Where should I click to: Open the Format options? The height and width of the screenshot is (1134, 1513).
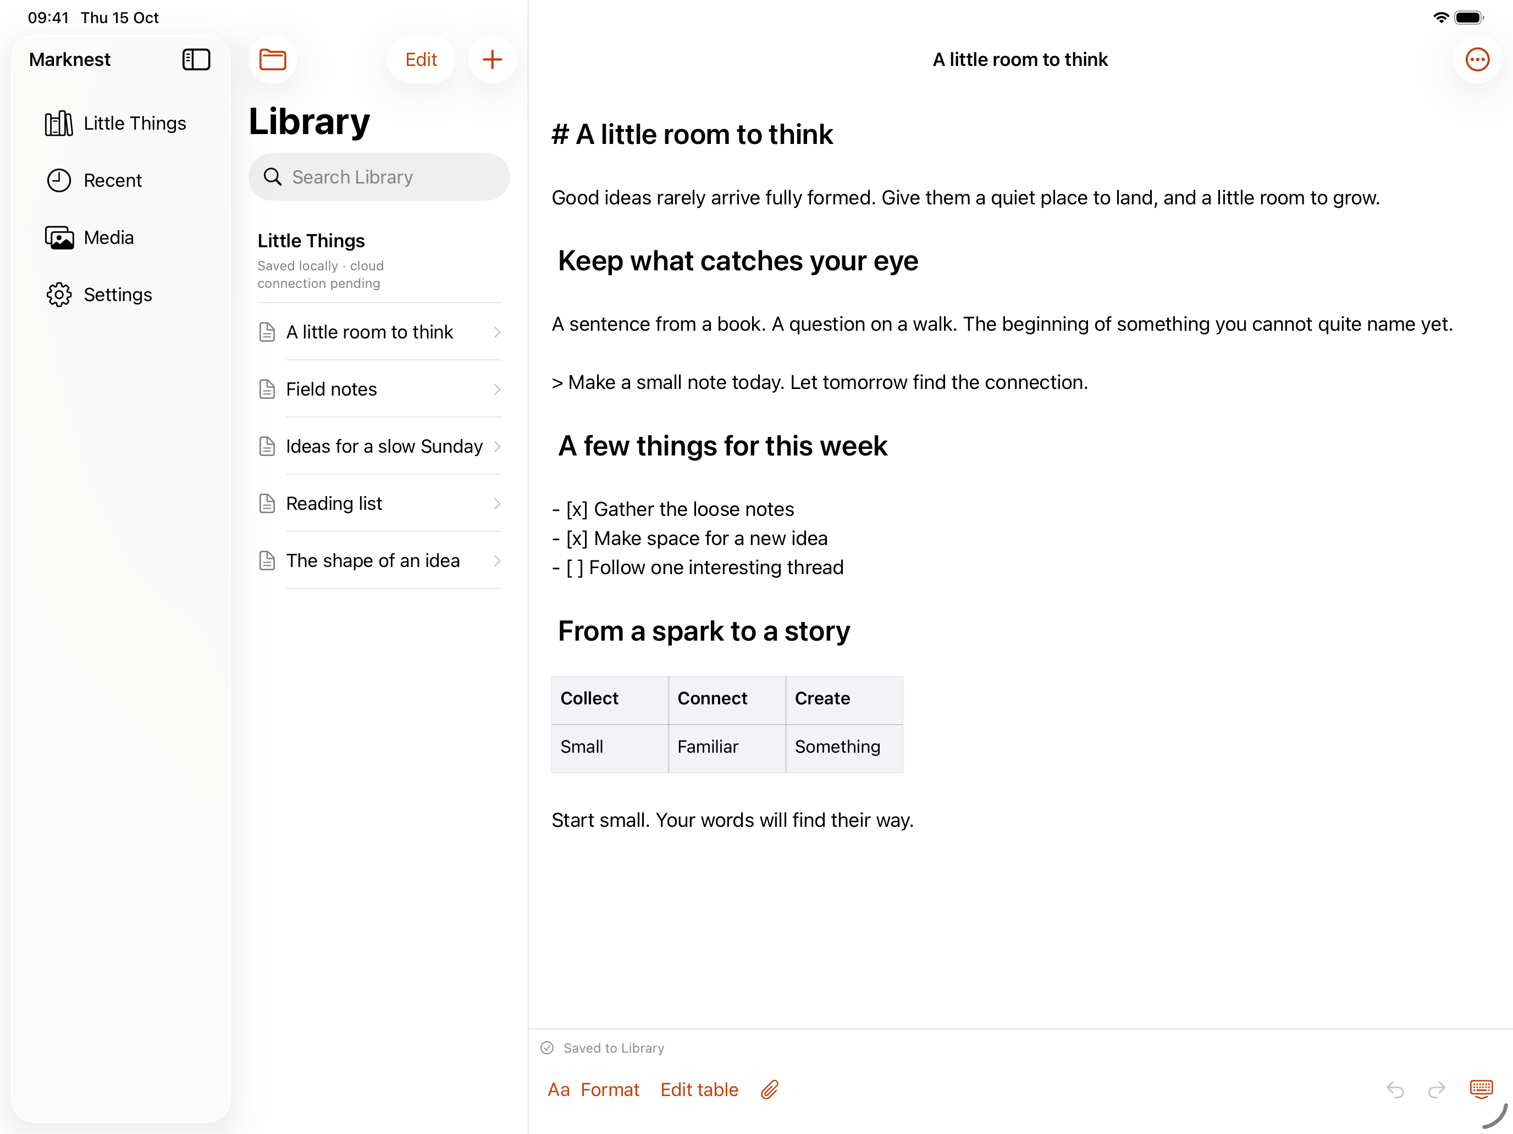[610, 1089]
